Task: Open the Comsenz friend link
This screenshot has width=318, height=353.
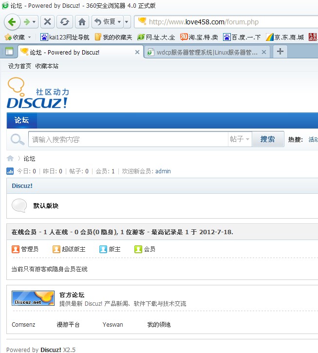Action: (23, 325)
